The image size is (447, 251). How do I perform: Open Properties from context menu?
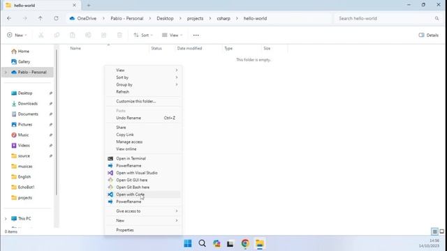click(142, 230)
